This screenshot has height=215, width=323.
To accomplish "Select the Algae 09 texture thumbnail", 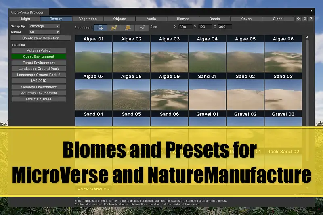I will click(x=169, y=95).
